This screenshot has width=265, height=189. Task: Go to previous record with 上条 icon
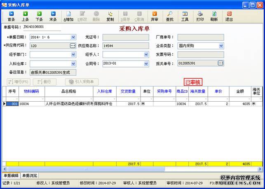pyautogui.click(x=25, y=16)
